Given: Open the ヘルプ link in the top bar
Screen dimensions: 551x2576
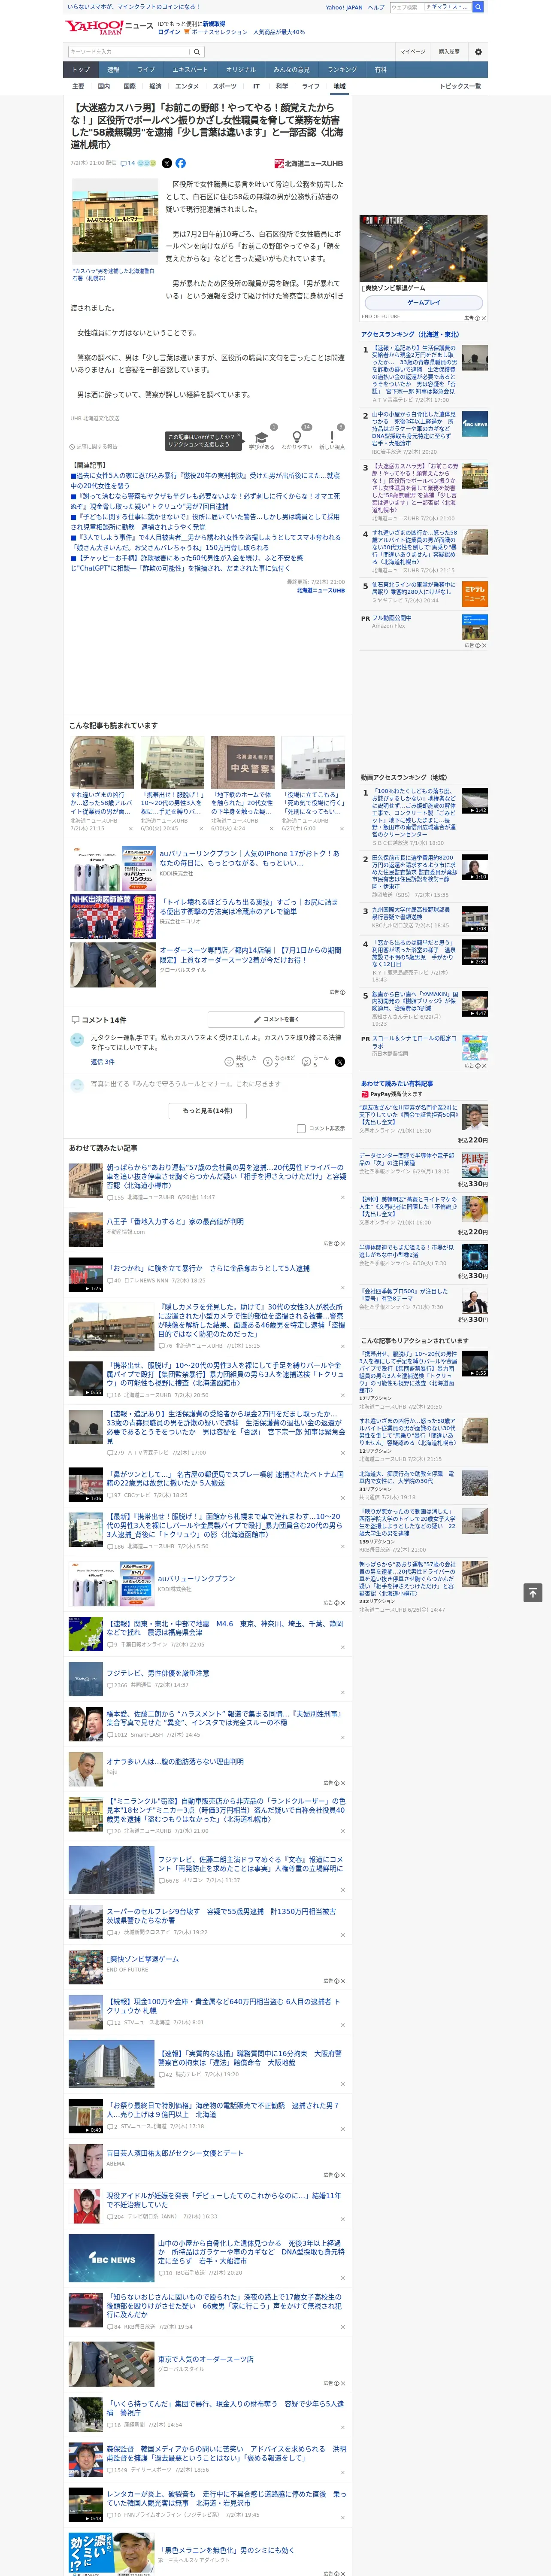Looking at the screenshot, I should coord(376,7).
